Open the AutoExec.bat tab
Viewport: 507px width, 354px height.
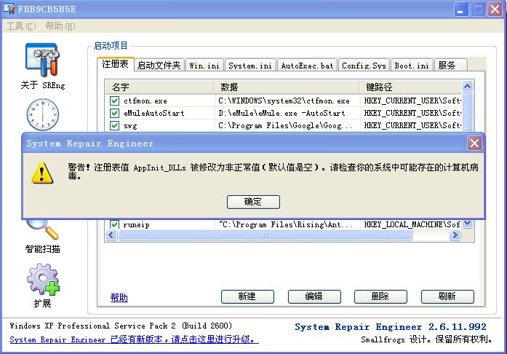307,65
